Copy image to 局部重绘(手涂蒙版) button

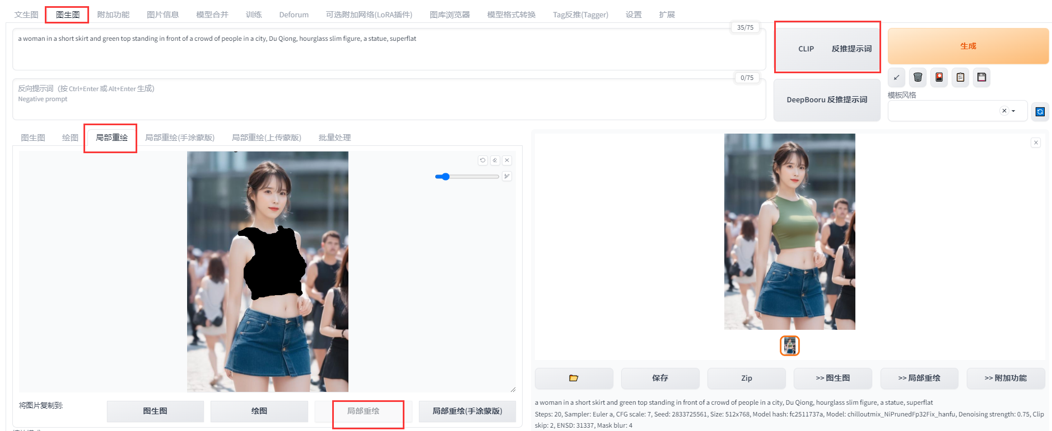(467, 411)
